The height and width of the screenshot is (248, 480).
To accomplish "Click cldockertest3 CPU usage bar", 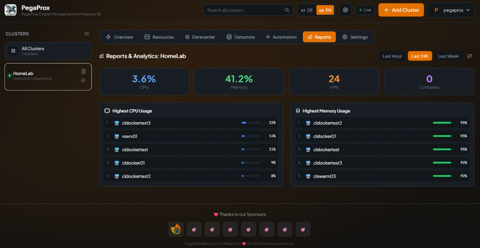I will click(x=251, y=123).
